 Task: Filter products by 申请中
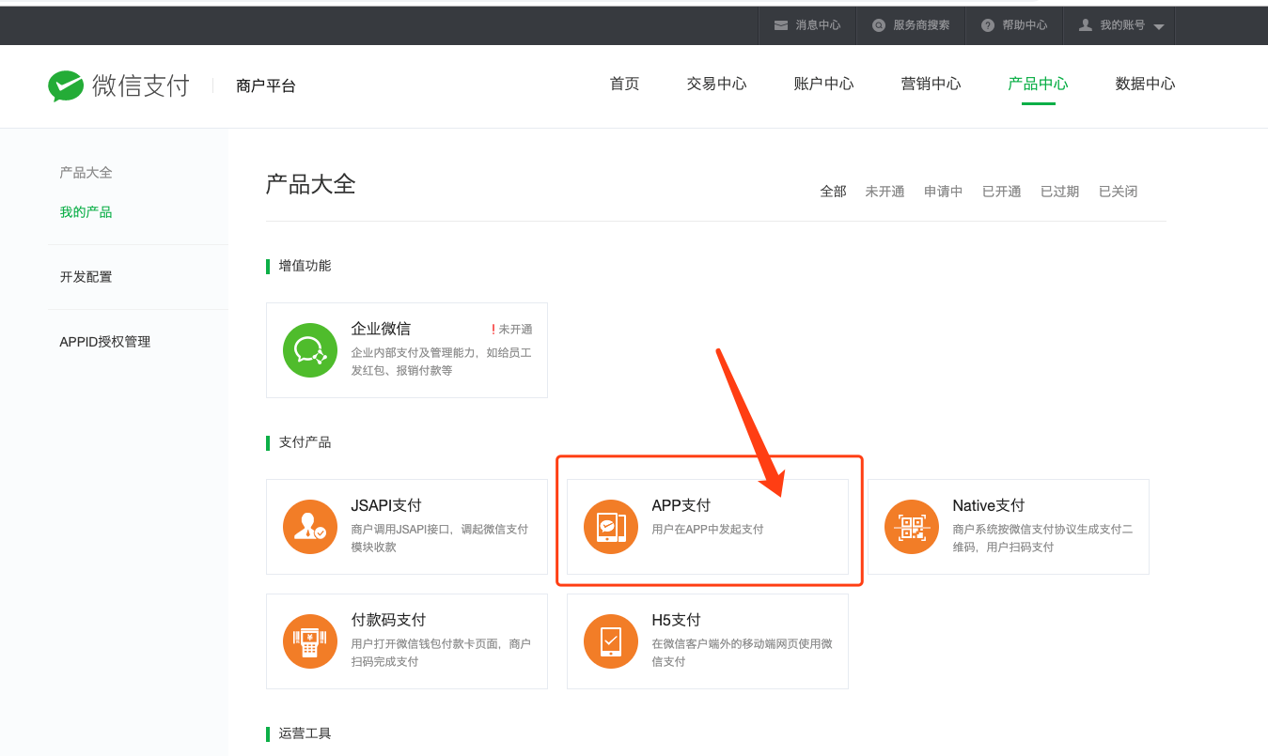point(944,192)
